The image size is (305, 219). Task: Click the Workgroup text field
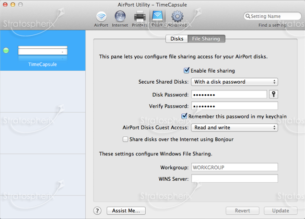pyautogui.click(x=235, y=167)
